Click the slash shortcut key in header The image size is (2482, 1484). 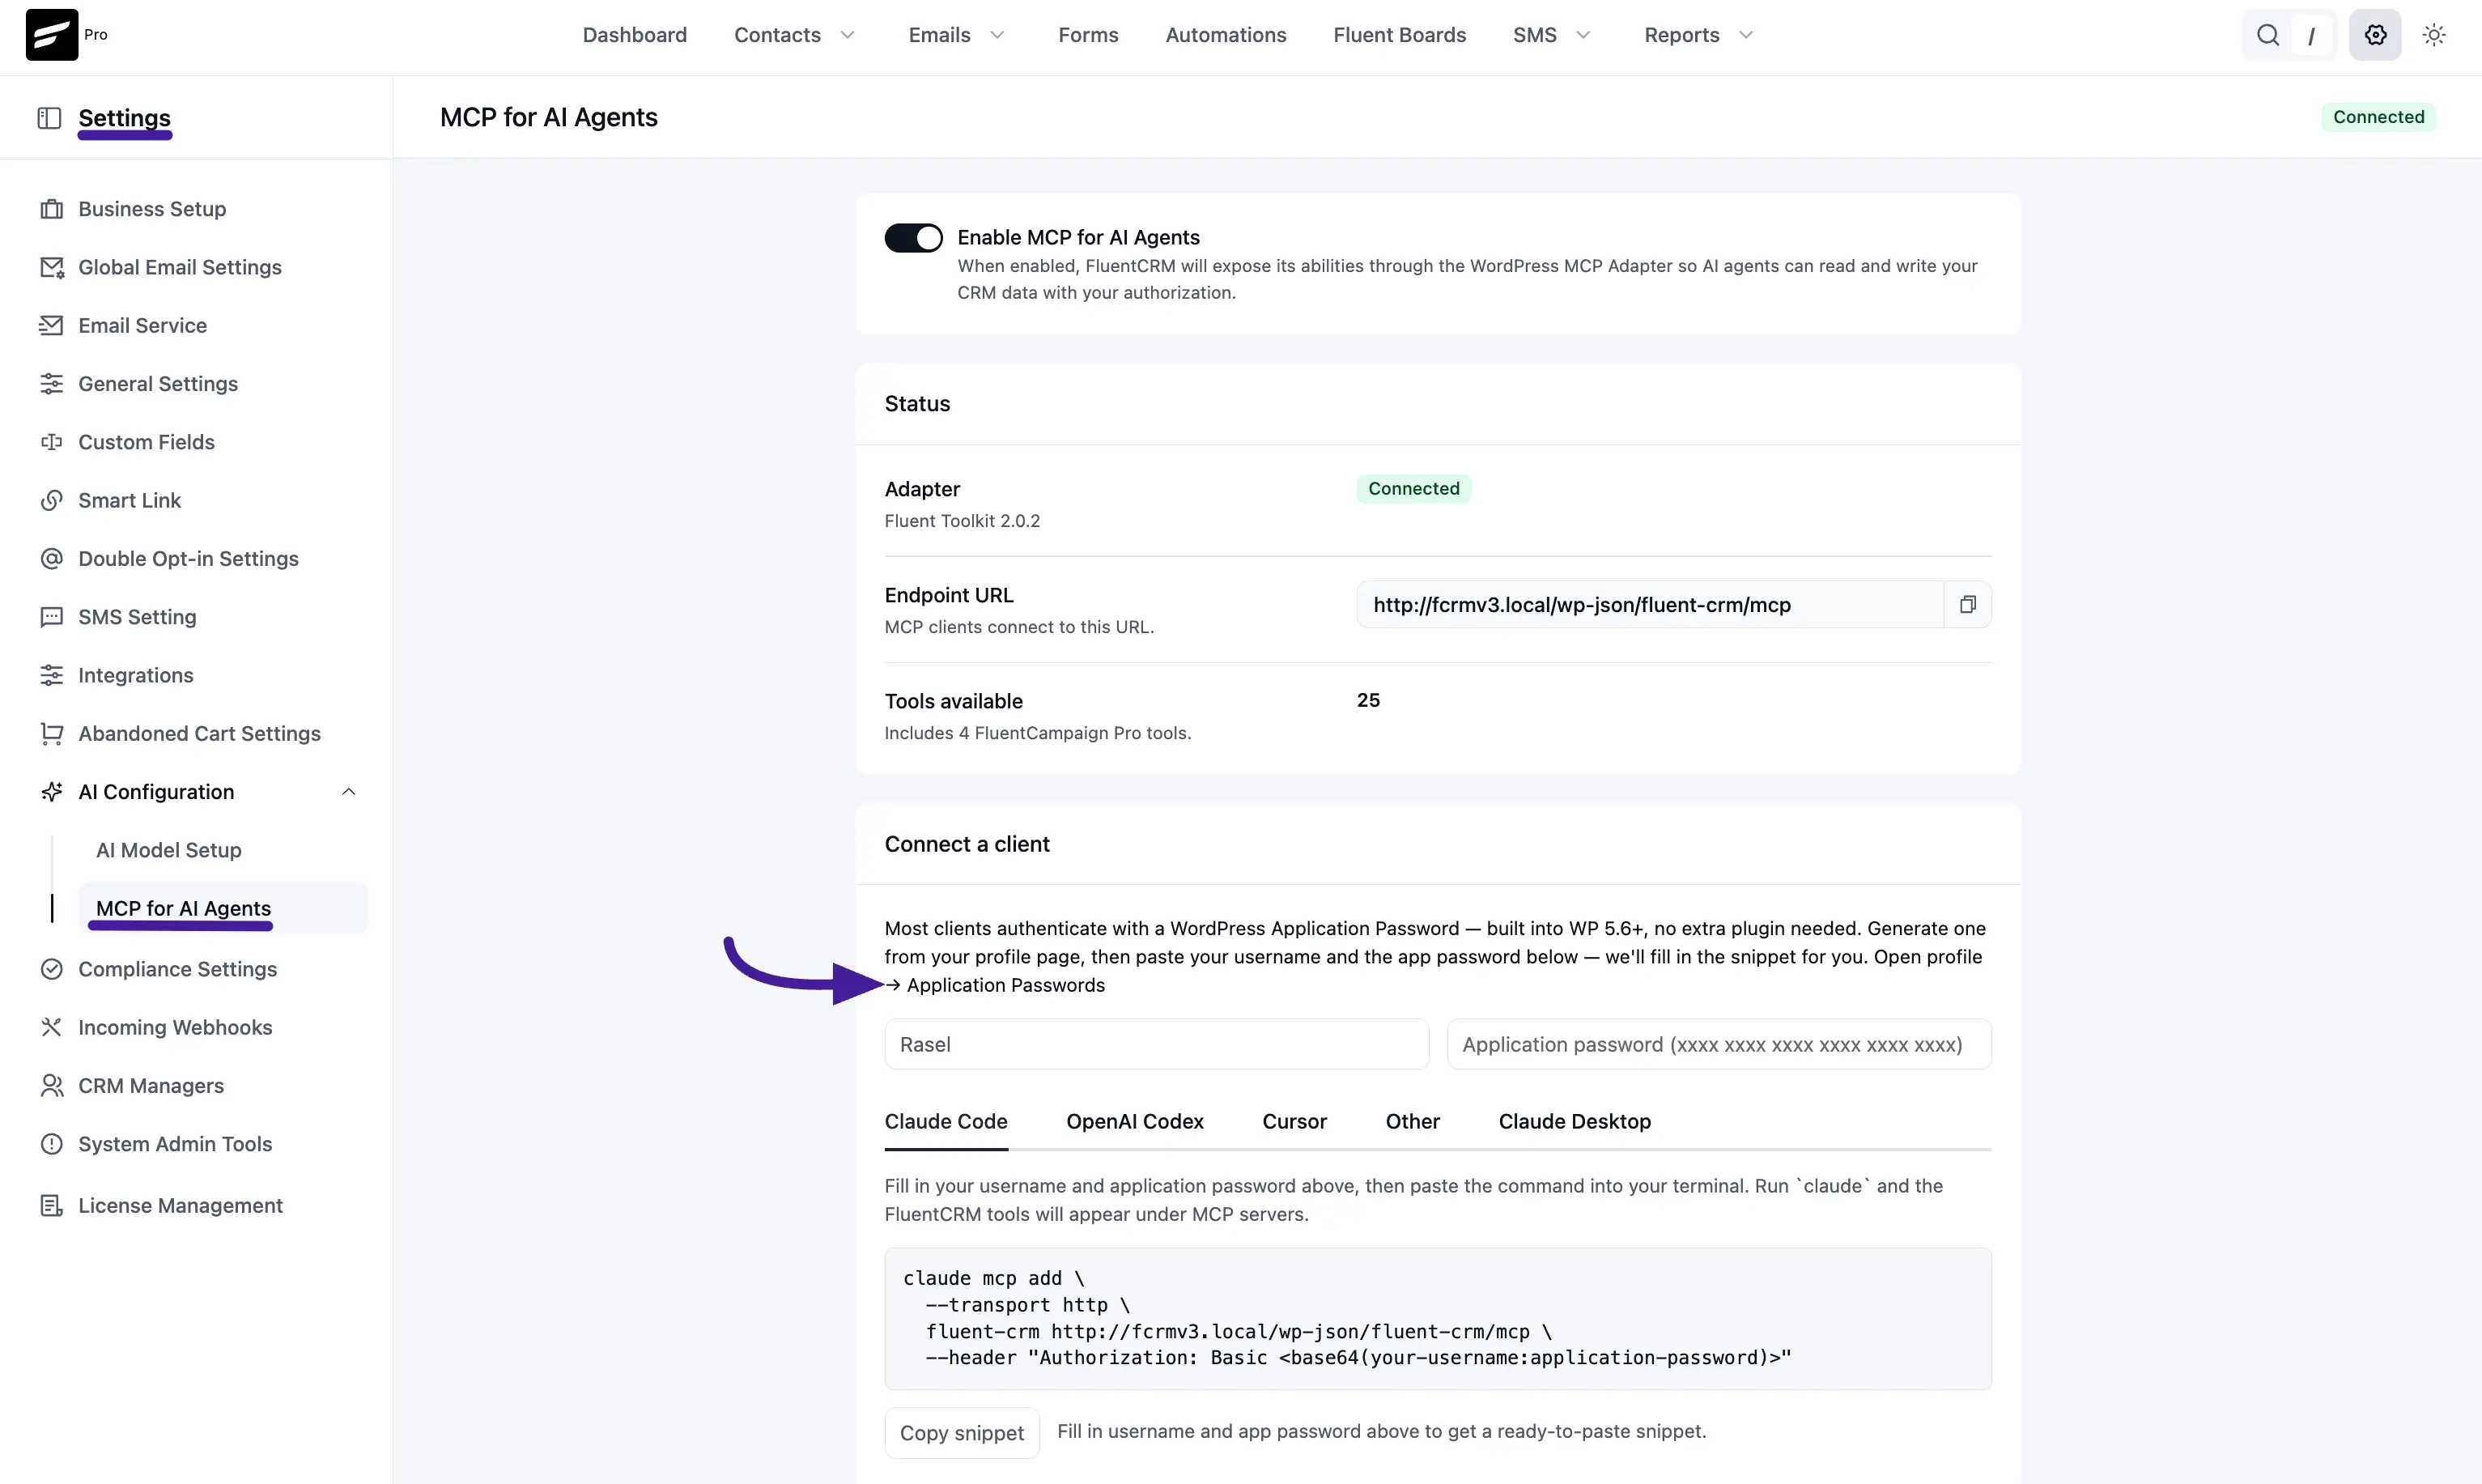[x=2311, y=36]
